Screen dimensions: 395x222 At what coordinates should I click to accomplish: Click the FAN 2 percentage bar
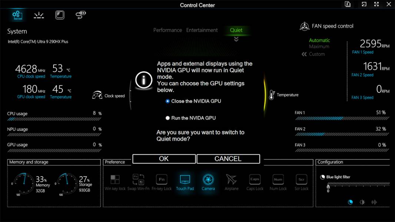[342, 135]
